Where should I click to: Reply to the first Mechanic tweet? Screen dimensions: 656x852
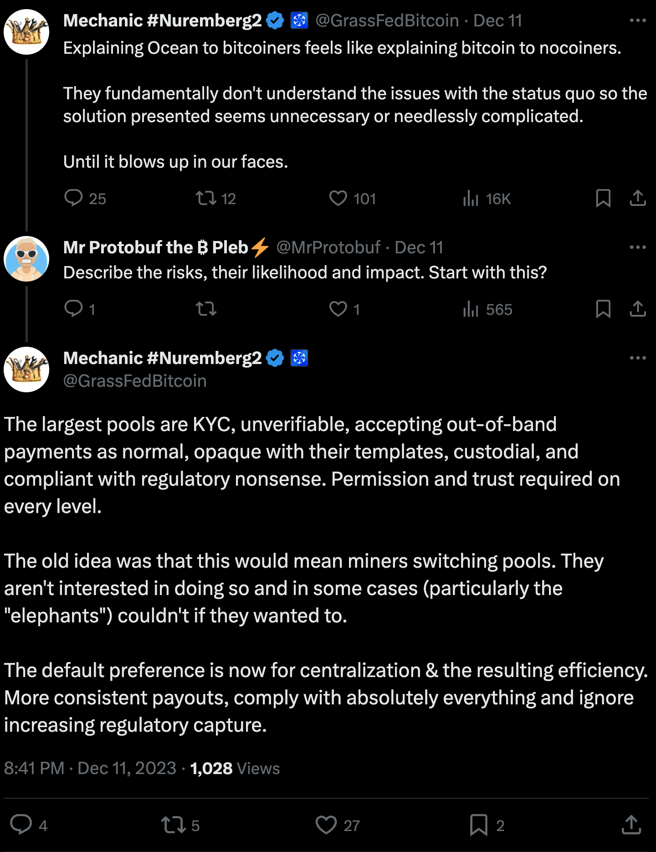pos(74,198)
